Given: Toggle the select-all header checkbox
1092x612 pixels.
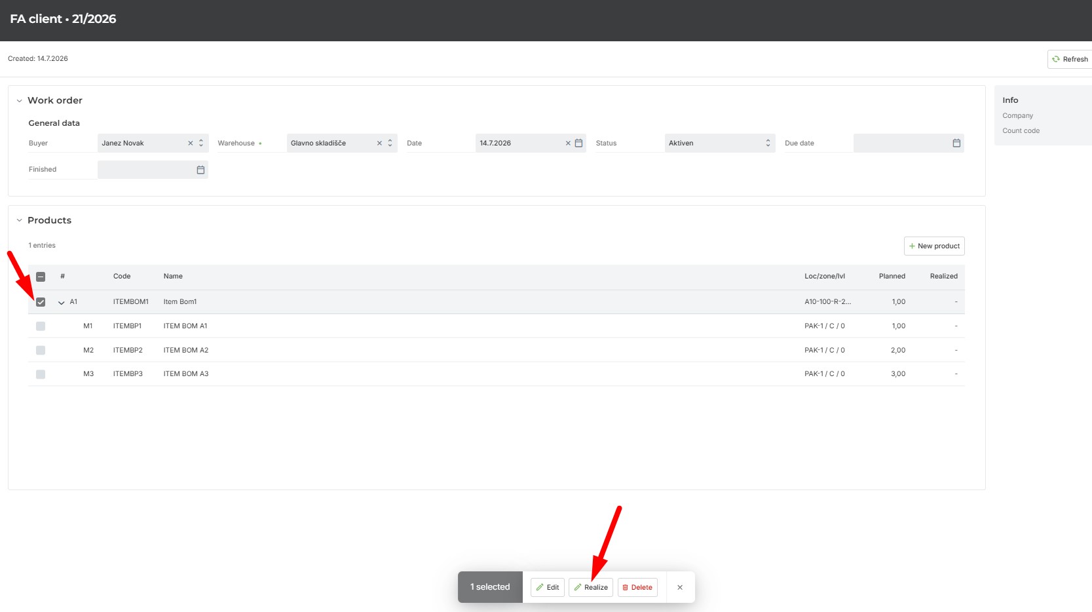Looking at the screenshot, I should click(41, 277).
